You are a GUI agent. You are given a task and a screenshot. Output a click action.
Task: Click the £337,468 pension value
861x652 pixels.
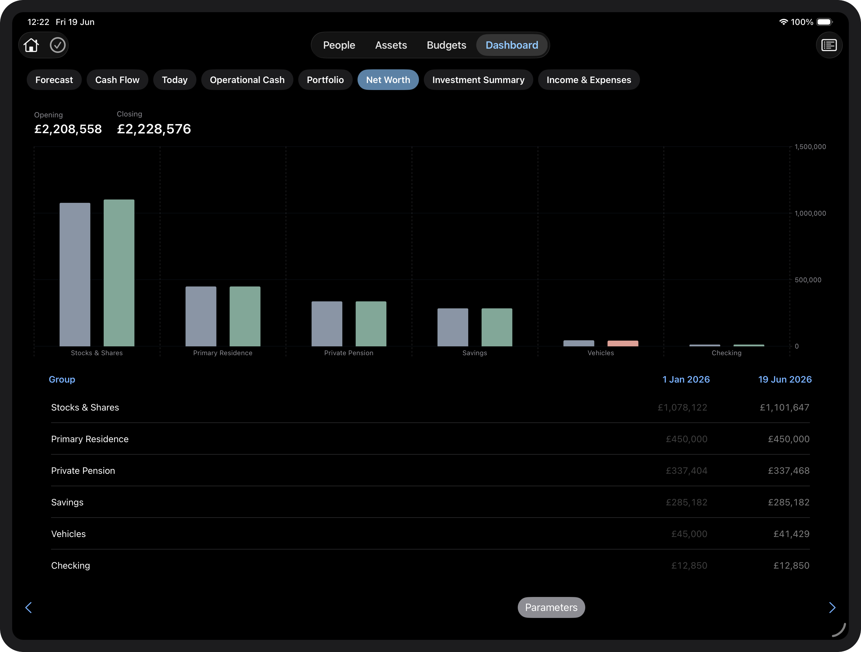[x=789, y=471]
